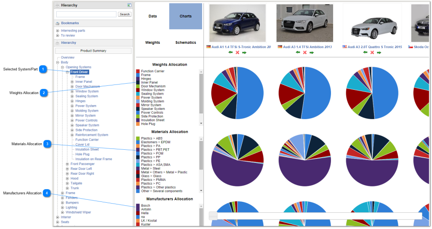Select Rear Door Left tree item
432x229 pixels.
[81, 169]
